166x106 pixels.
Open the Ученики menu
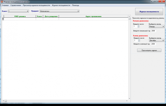point(5,5)
